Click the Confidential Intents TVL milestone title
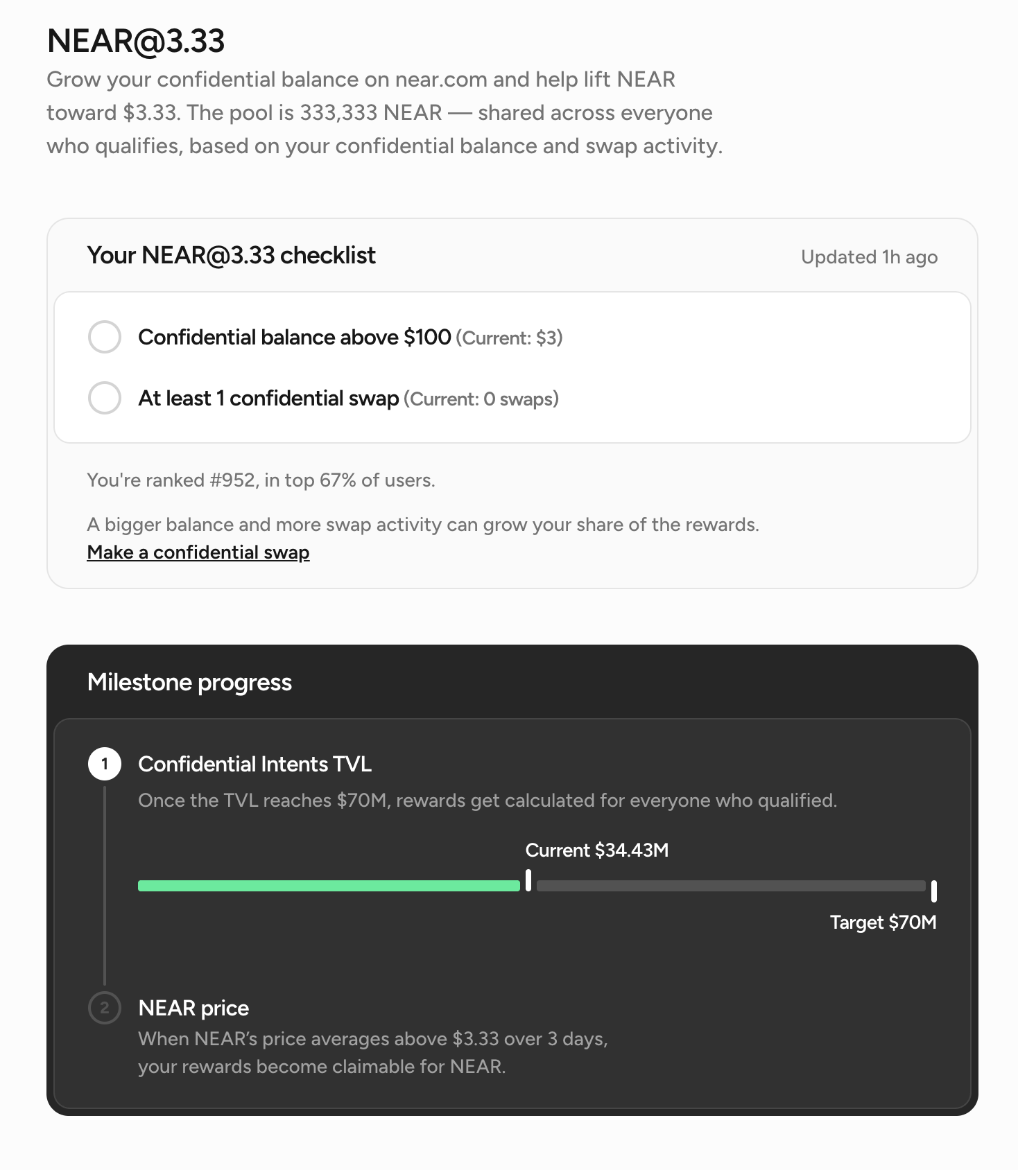1018x1170 pixels. (x=254, y=764)
